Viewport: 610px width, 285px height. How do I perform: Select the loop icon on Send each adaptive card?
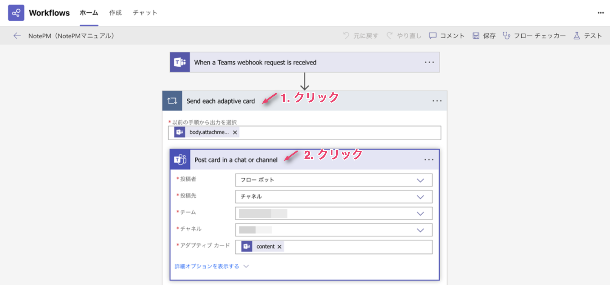(172, 101)
